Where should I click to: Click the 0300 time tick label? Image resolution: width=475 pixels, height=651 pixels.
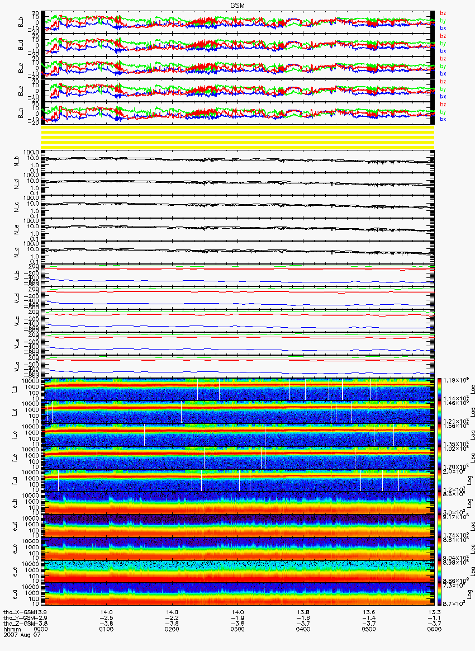tap(237, 629)
